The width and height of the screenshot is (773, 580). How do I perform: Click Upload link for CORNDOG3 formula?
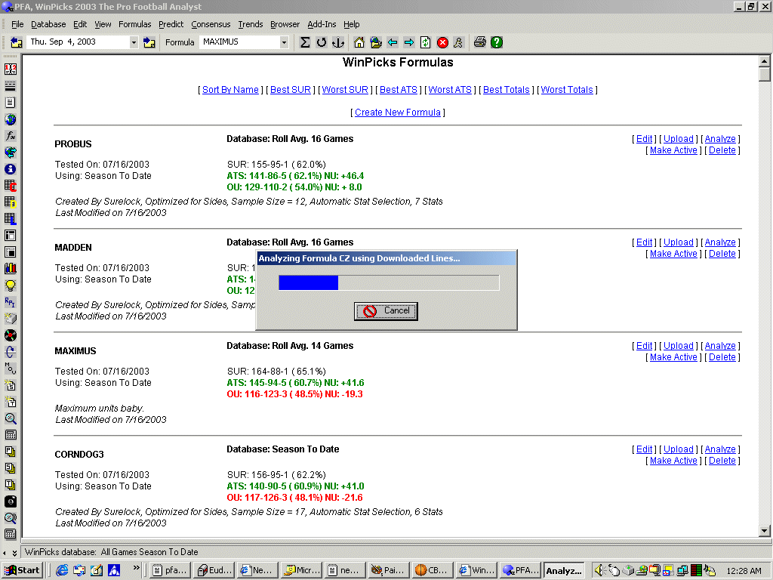pos(679,449)
